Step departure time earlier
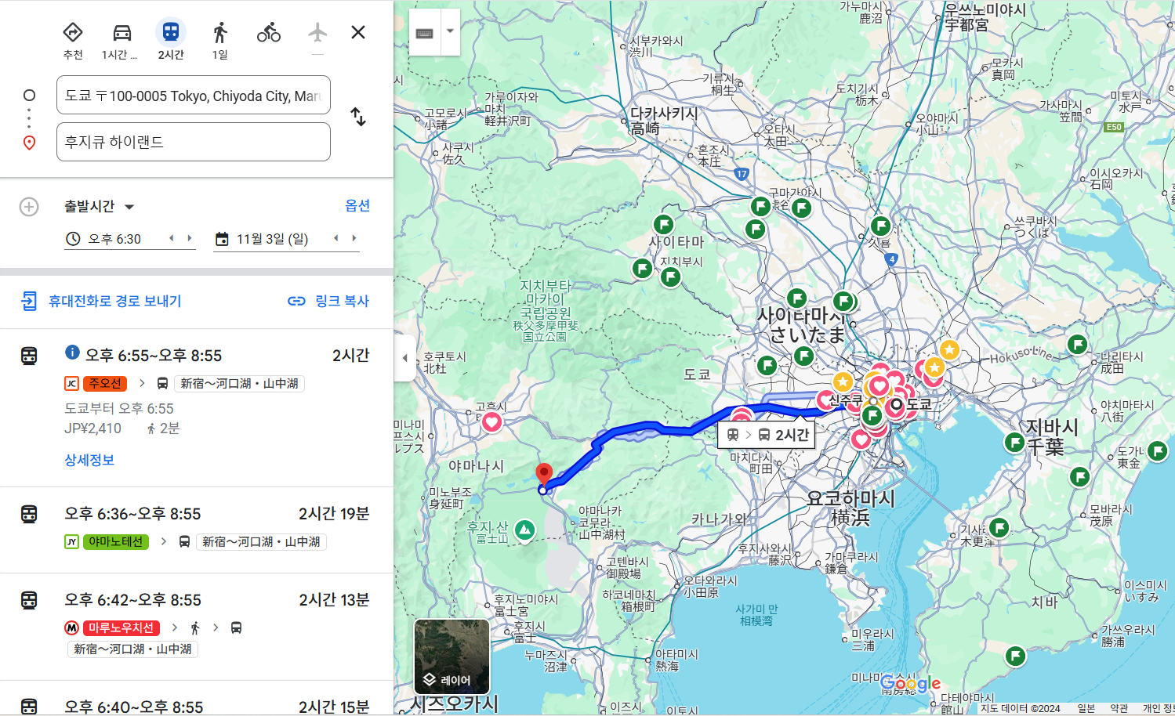 [x=172, y=238]
